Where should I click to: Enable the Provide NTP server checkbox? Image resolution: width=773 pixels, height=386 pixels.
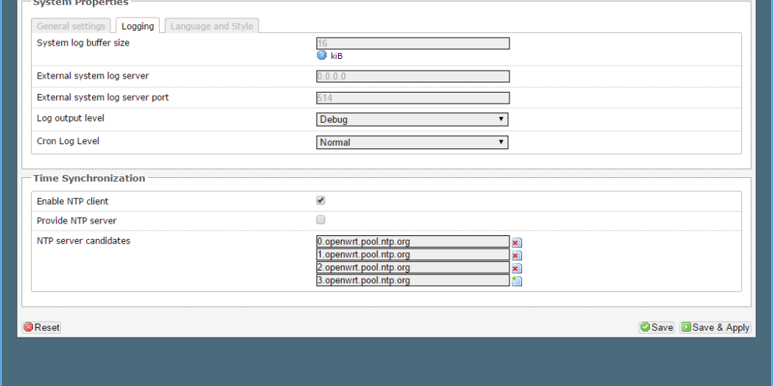point(320,220)
